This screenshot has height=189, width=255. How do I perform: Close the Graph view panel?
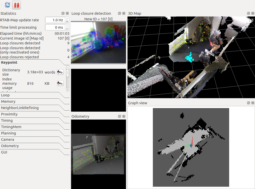[x=252, y=103]
